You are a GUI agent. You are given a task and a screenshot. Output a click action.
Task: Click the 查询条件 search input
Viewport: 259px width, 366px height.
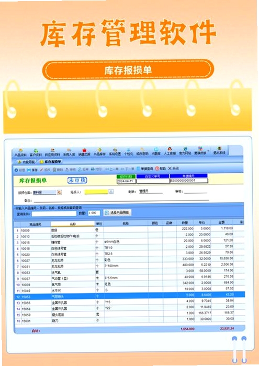[54, 214]
